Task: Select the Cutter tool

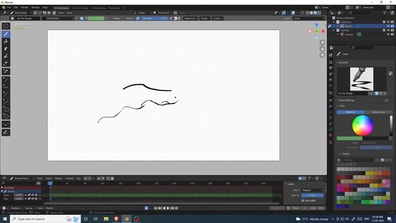Action: click(6, 63)
